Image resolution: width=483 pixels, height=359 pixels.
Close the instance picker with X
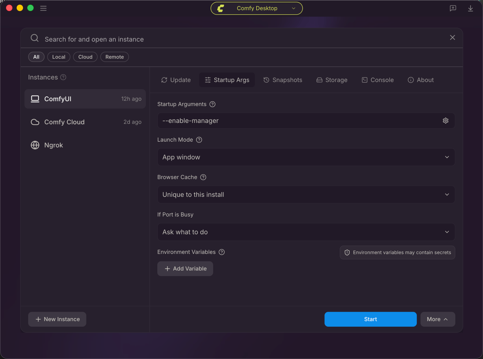pyautogui.click(x=453, y=37)
